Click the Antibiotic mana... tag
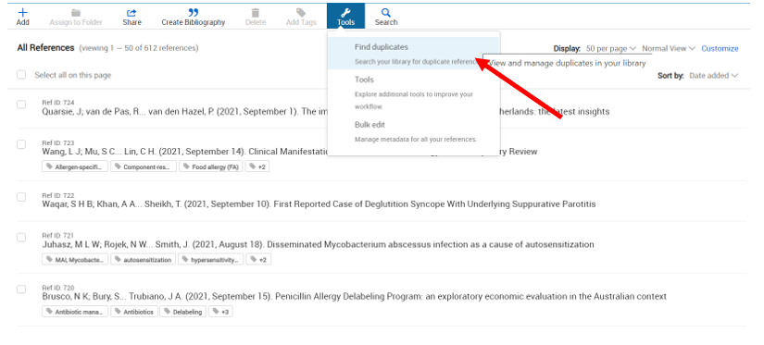The height and width of the screenshot is (345, 764). [75, 312]
